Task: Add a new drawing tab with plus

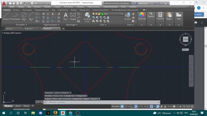Action: 63,29
